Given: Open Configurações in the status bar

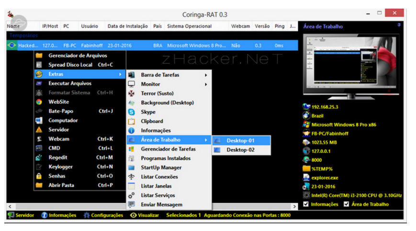Looking at the screenshot, I should (103, 215).
